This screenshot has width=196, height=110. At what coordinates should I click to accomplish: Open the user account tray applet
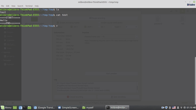178,108
